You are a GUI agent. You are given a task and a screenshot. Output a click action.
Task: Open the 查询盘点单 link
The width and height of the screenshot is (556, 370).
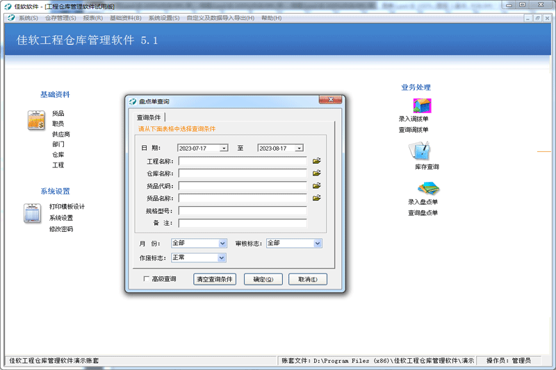423,213
